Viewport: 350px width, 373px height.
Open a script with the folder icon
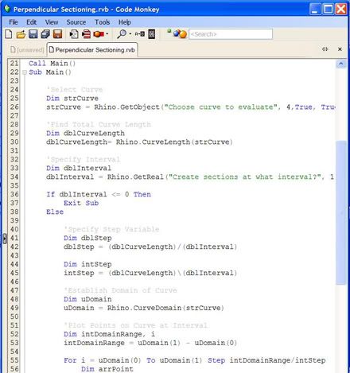[21, 34]
